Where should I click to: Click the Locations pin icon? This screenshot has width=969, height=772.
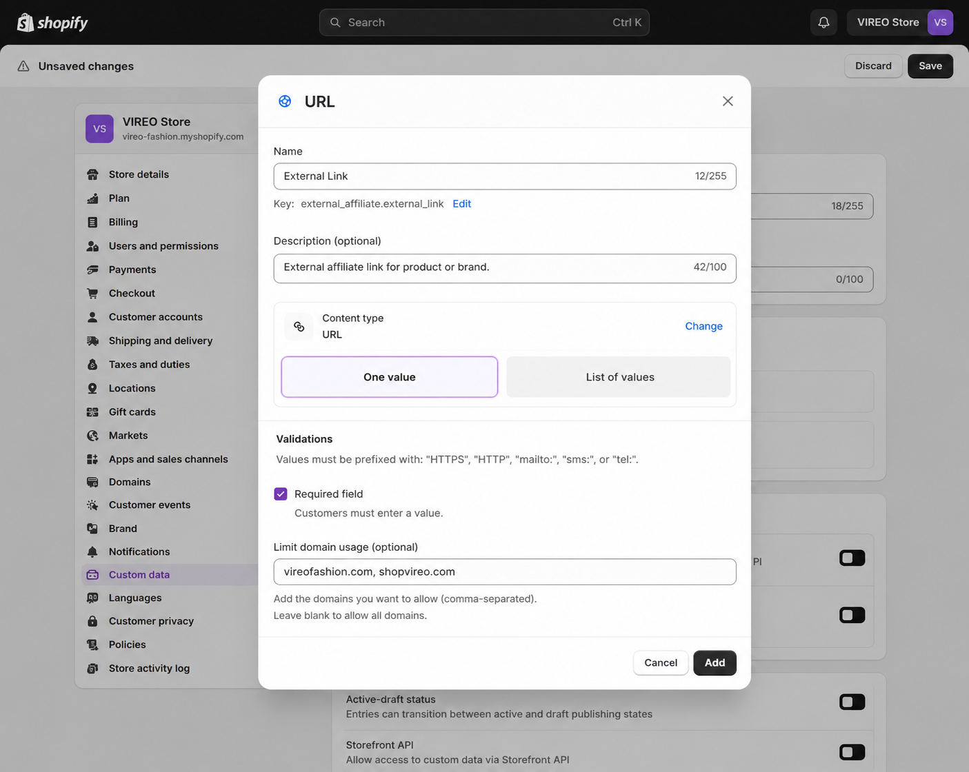point(92,388)
